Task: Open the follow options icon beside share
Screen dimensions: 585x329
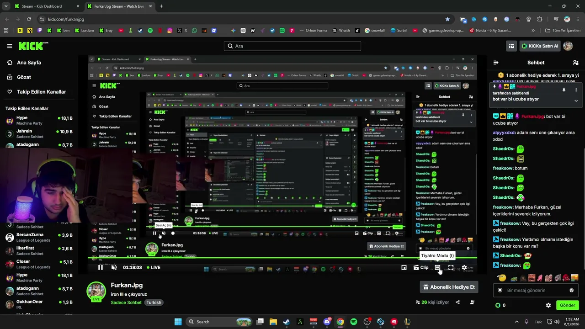Action: click(x=472, y=302)
